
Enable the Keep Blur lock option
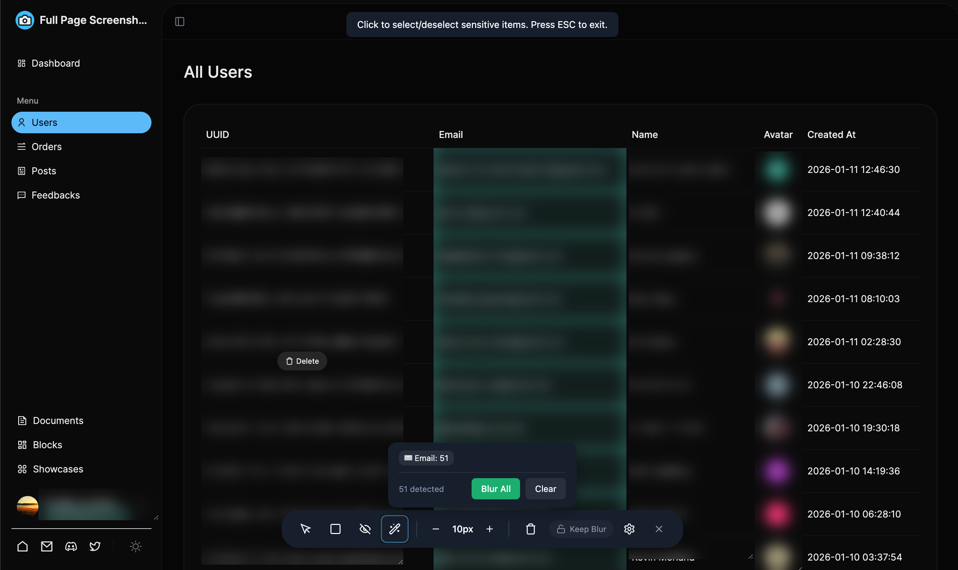(x=581, y=529)
